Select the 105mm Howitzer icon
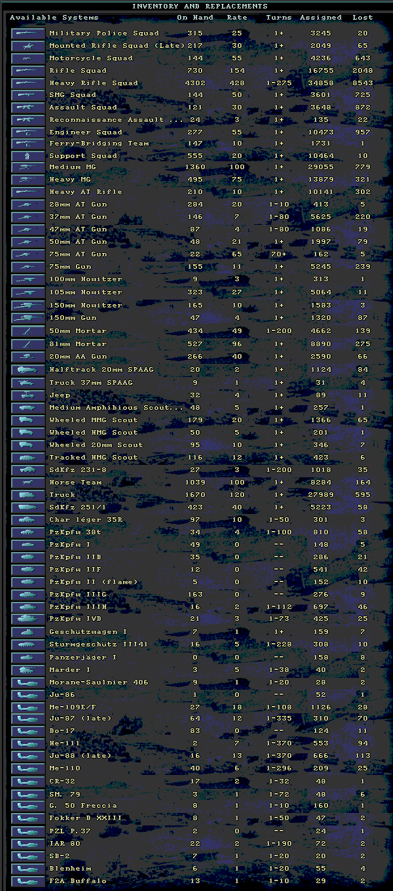Viewport: 393px width, 891px height. [28, 292]
